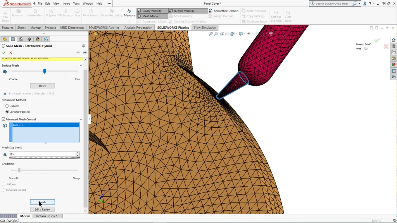Screen dimensions: 397x223
Task: Select the Uniform refinement method
Action: tap(7, 106)
